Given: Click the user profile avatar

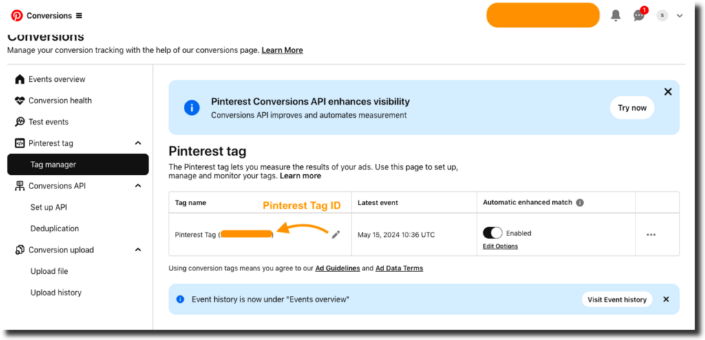Looking at the screenshot, I should click(x=662, y=15).
